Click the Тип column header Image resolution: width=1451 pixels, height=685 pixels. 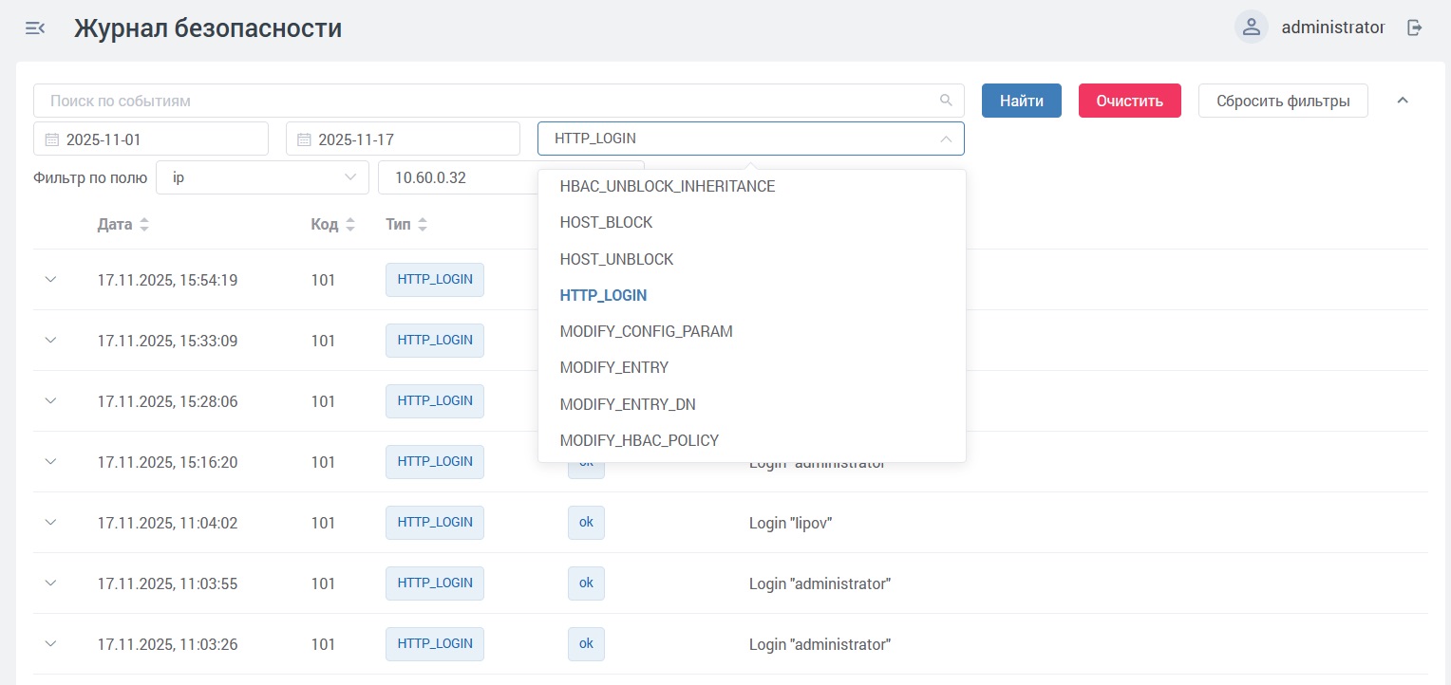click(x=399, y=225)
